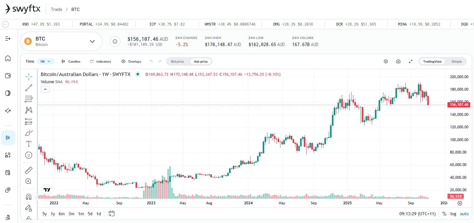Click the left price ticker scroll arrow
Viewport: 474px width, 223px height.
(5, 24)
